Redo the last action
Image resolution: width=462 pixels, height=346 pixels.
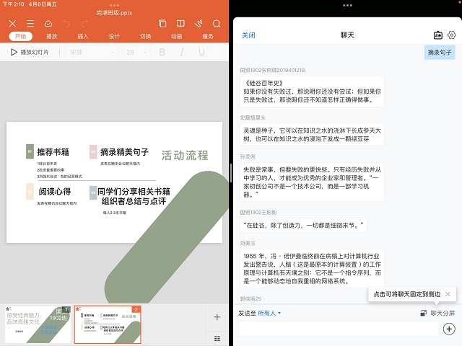pos(84,24)
